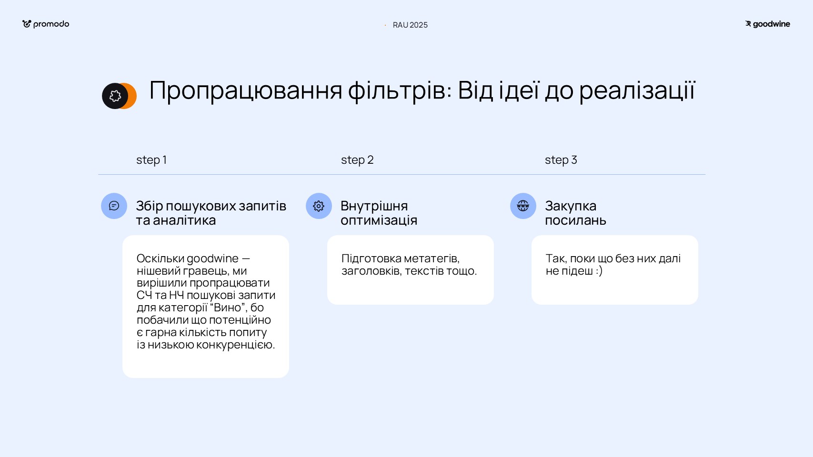
Task: Click the www globe icon for step 3
Action: tap(523, 206)
